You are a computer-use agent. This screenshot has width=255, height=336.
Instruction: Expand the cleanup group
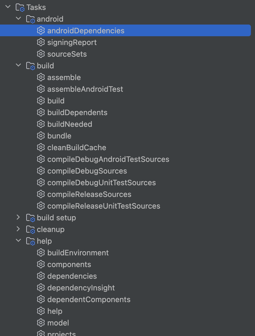pos(18,229)
